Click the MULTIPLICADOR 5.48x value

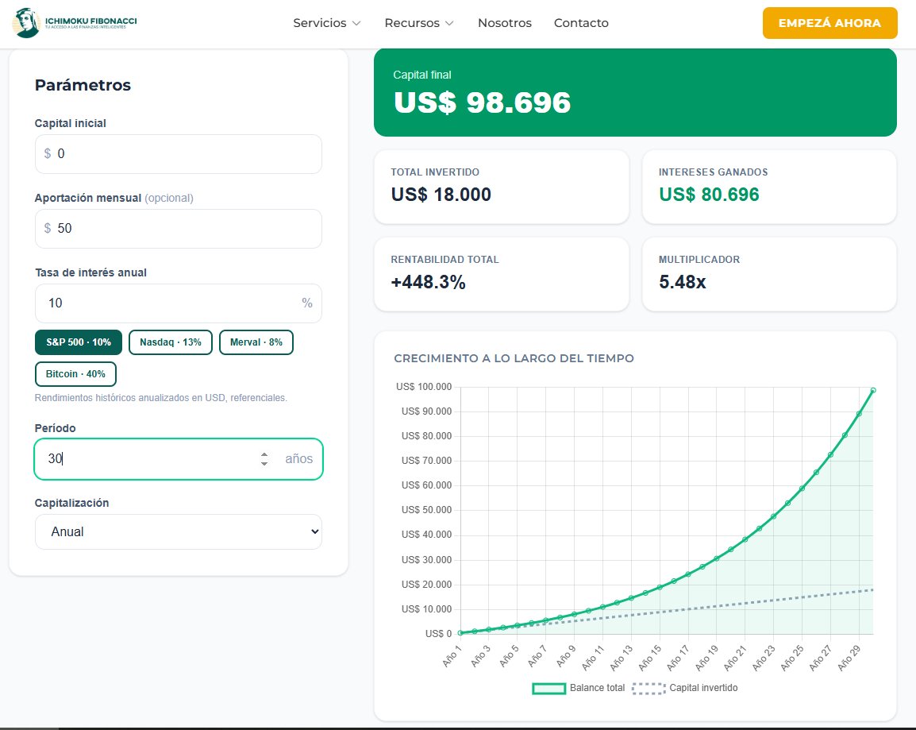point(683,282)
